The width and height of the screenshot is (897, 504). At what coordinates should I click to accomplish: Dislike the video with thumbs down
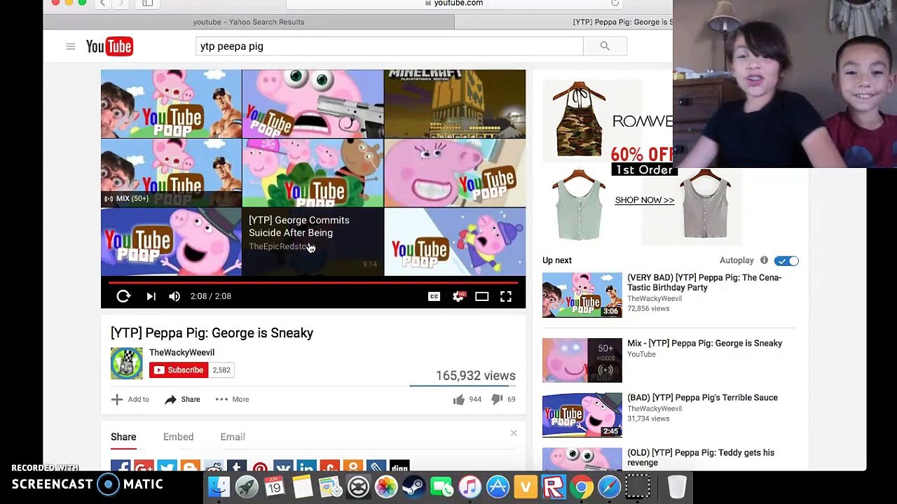pyautogui.click(x=496, y=399)
